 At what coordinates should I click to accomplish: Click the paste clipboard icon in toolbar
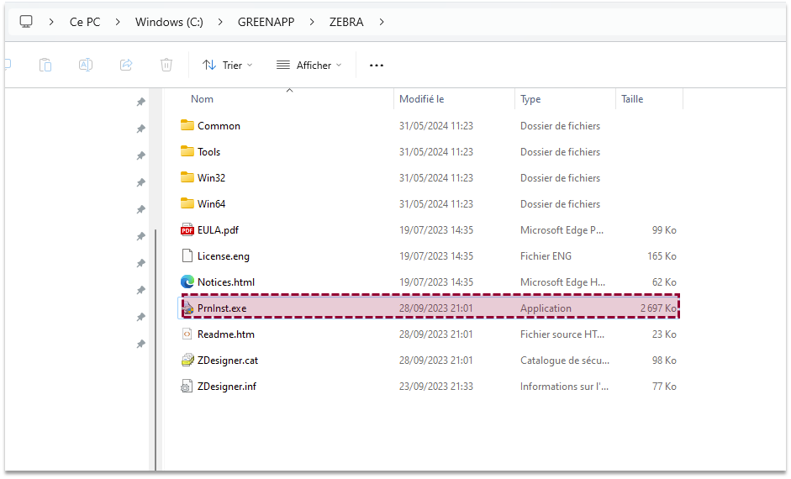[x=45, y=65]
